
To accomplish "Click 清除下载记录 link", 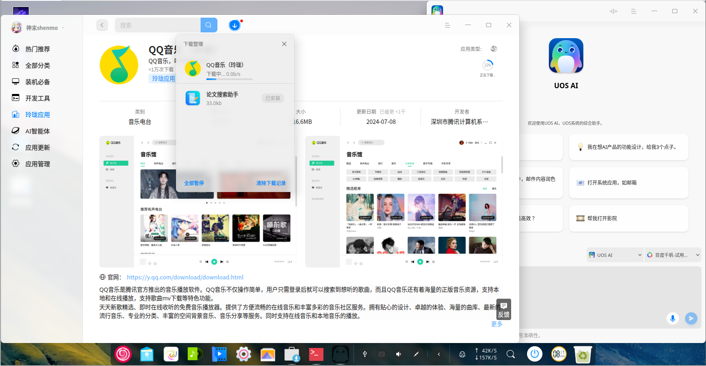I will [x=271, y=183].
